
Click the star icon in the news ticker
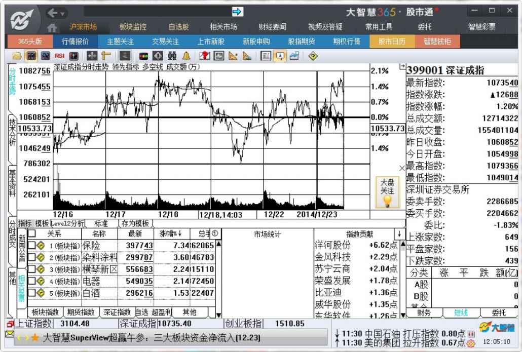[35, 338]
